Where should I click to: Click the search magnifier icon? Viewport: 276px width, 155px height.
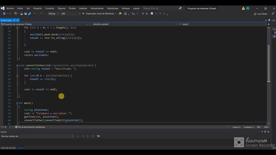pyautogui.click(x=180, y=8)
